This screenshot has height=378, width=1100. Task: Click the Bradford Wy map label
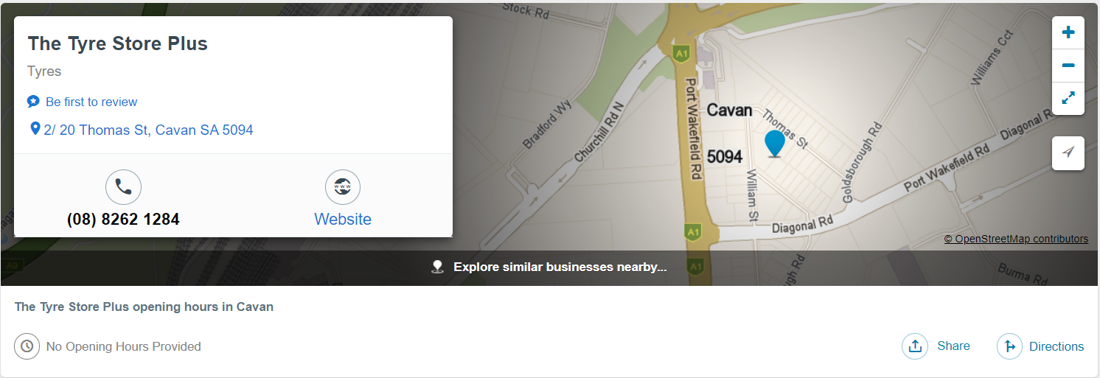pos(547,125)
